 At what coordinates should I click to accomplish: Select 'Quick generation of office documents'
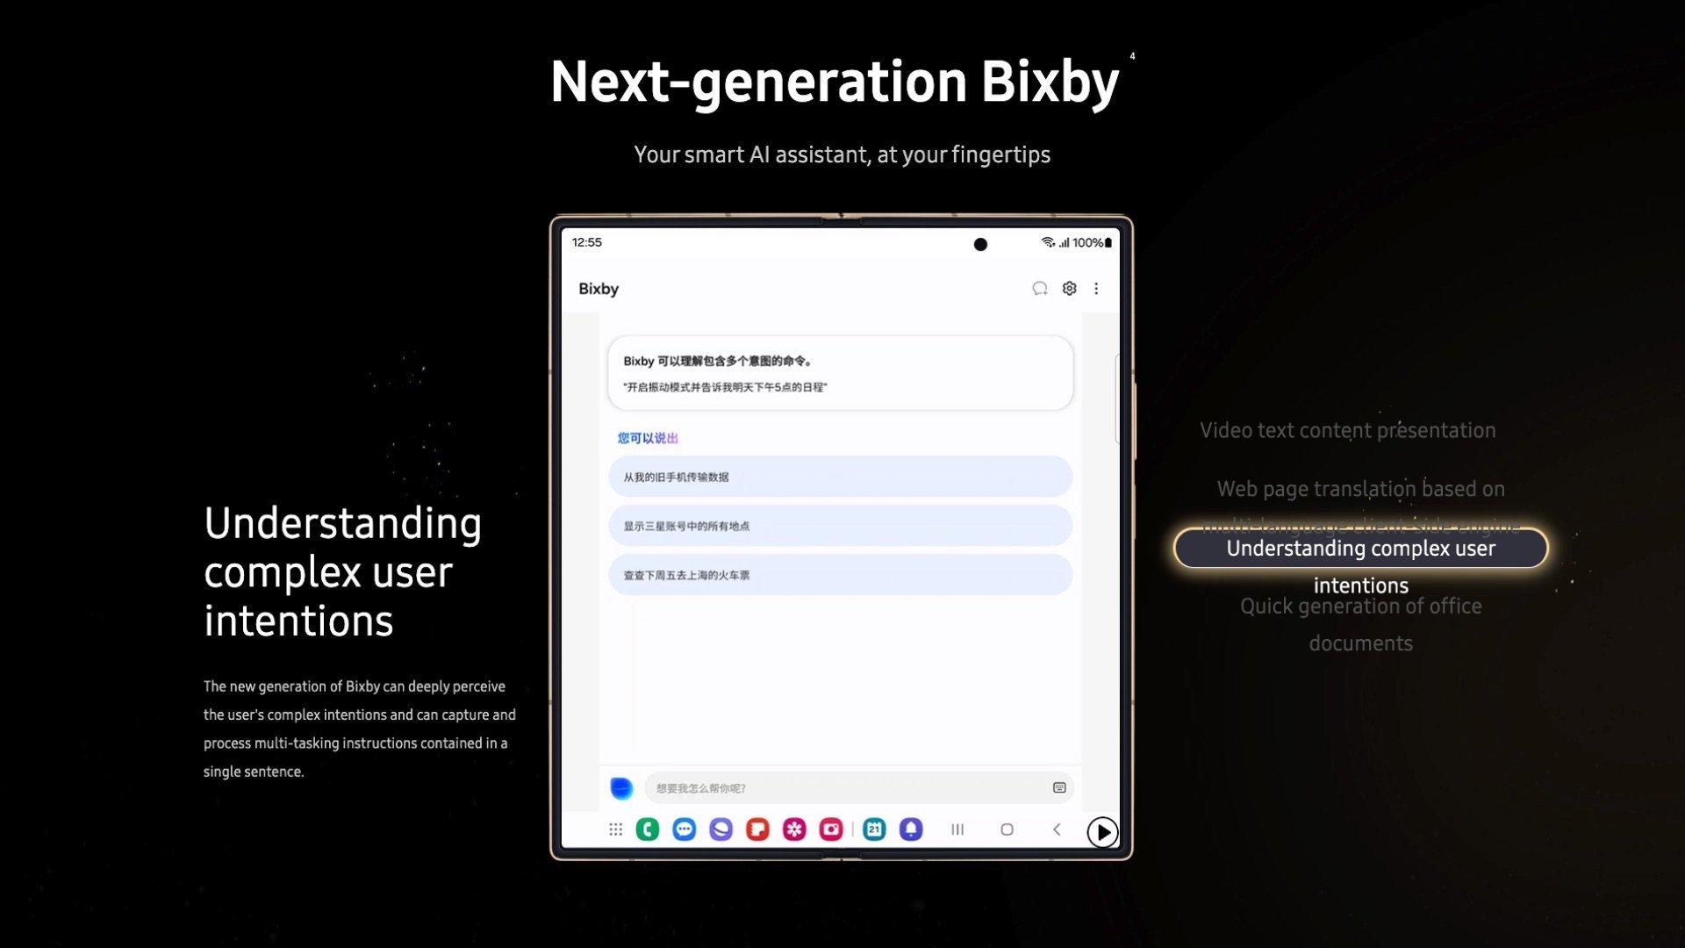click(1359, 624)
